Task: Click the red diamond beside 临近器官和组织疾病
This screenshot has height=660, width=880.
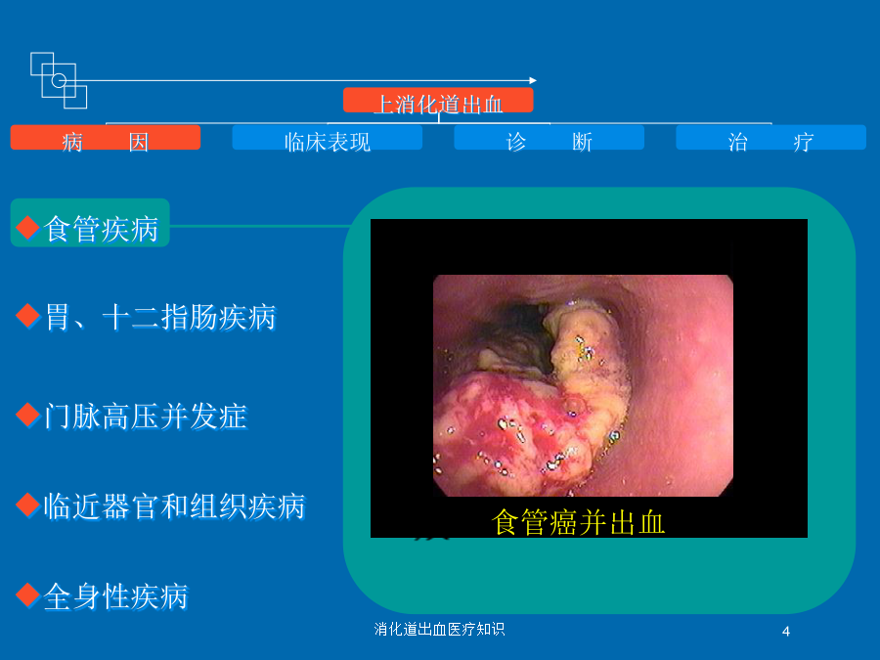Action: pos(27,506)
